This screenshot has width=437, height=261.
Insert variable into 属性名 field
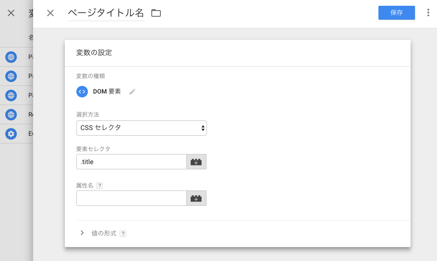pos(196,198)
